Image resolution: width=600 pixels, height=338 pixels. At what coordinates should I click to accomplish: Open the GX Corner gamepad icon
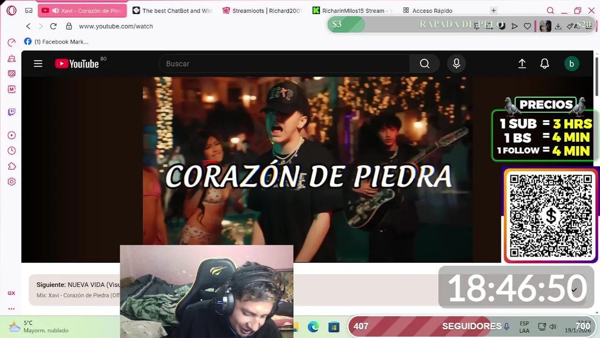click(x=29, y=10)
